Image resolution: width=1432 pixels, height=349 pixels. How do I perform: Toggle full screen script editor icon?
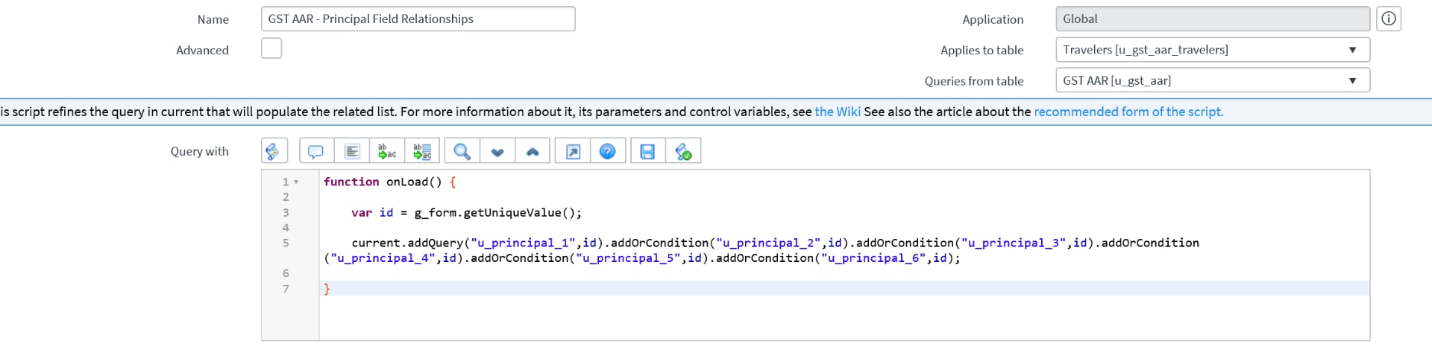(573, 151)
